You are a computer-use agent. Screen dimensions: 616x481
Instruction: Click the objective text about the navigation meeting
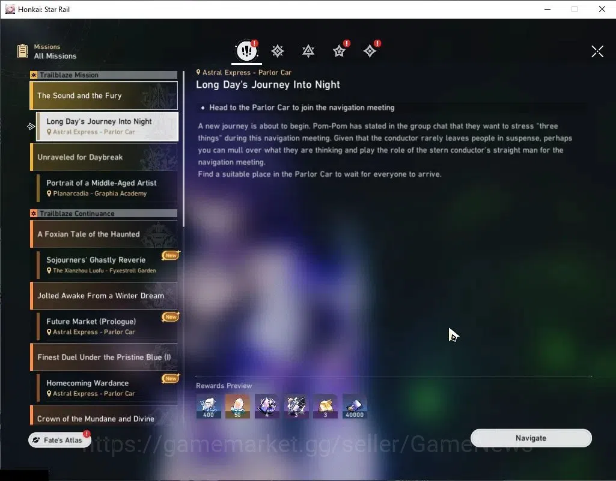(x=302, y=108)
